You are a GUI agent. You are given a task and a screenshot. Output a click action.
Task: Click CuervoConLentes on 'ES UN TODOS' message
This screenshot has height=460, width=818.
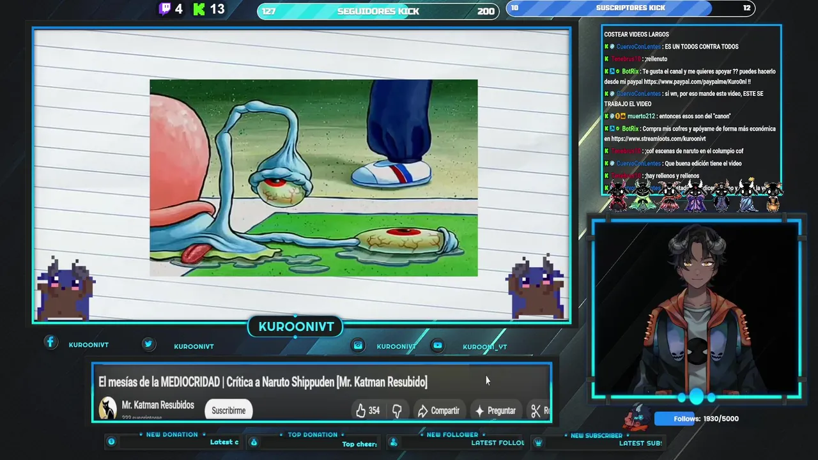(x=638, y=47)
